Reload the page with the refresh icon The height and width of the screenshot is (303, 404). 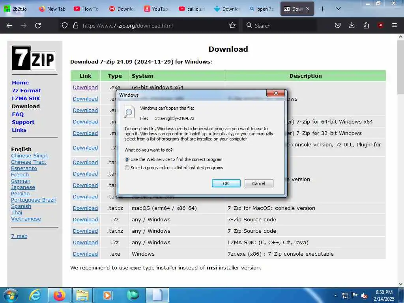38,26
